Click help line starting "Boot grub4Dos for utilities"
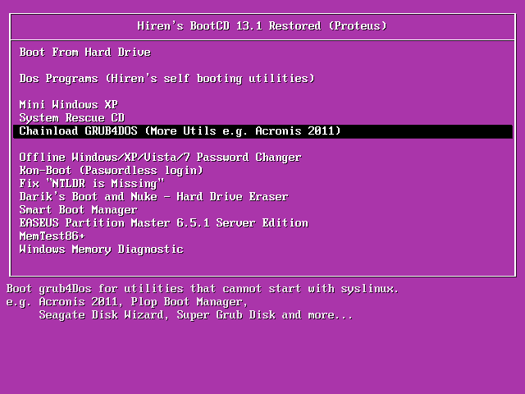 coord(203,289)
